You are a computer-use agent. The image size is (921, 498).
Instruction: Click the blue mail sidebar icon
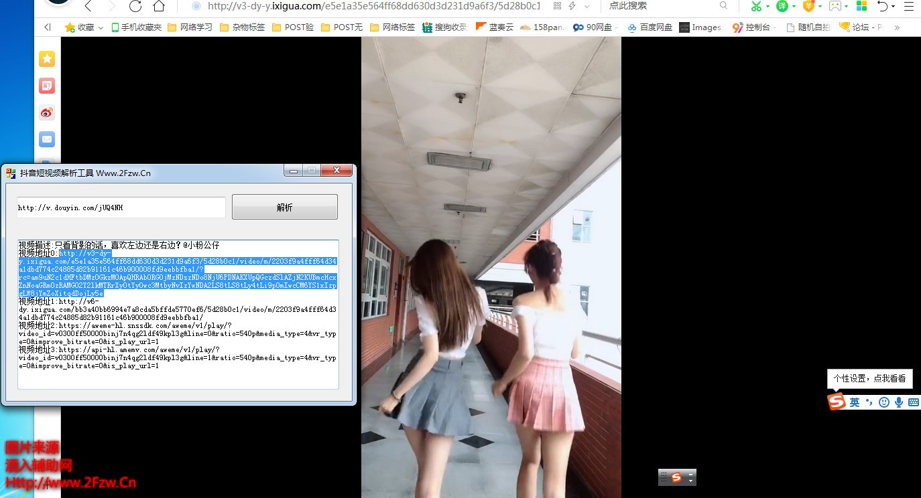(x=47, y=139)
